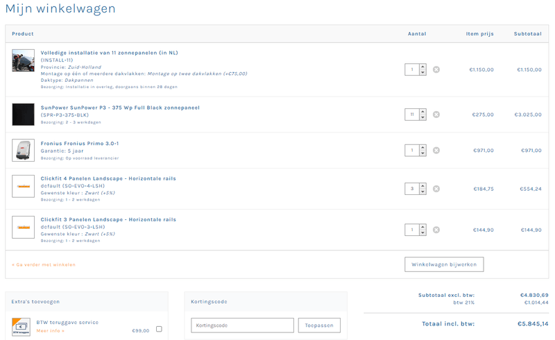The image size is (555, 340).
Task: Select the SKU text (SPR-P3-375-BLK)
Action: (x=65, y=115)
